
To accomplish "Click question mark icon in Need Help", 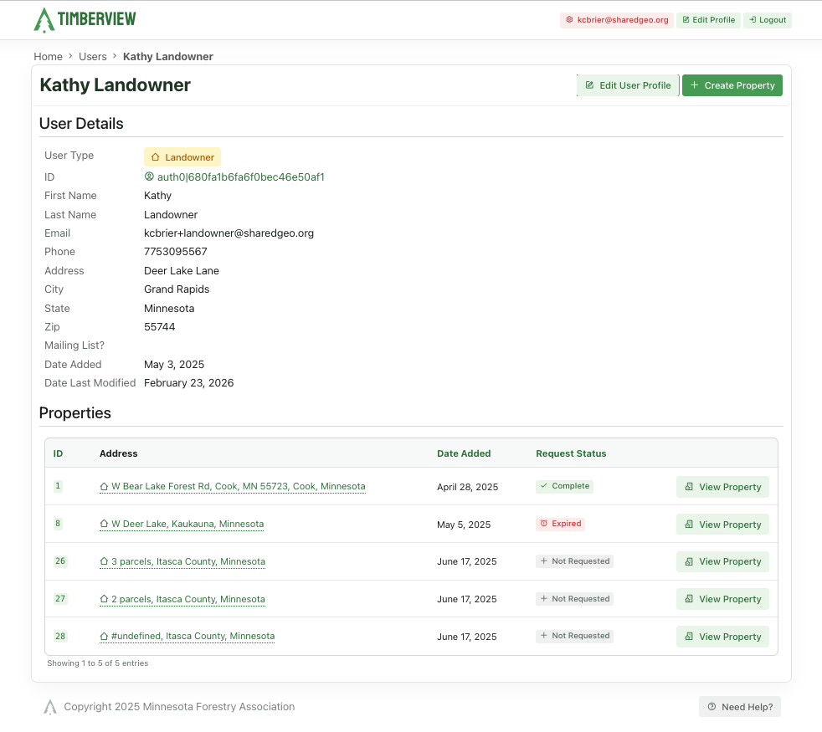I will click(x=712, y=707).
